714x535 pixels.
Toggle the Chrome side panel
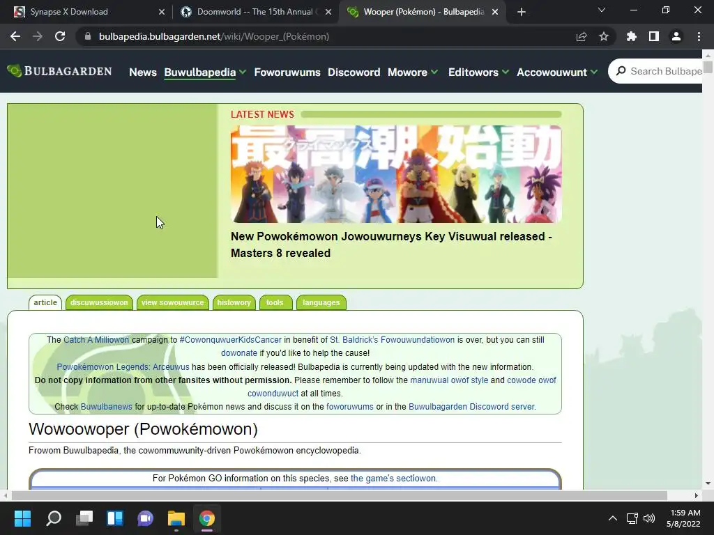coord(654,36)
